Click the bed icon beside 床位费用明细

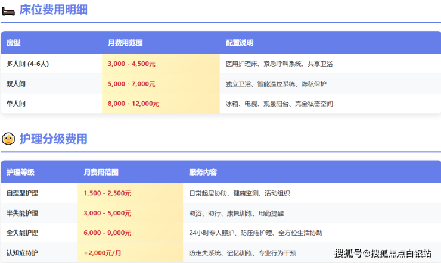(8, 11)
